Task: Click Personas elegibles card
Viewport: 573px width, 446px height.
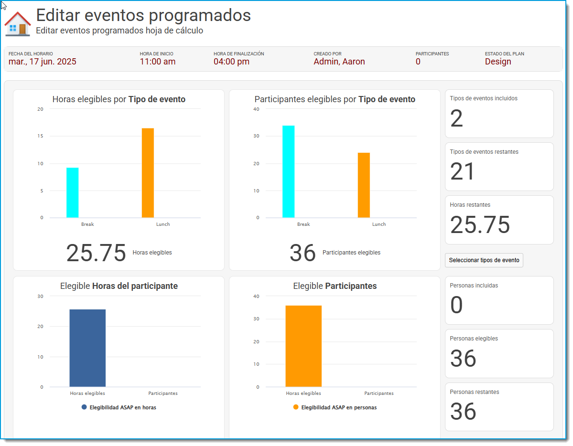Action: click(499, 353)
